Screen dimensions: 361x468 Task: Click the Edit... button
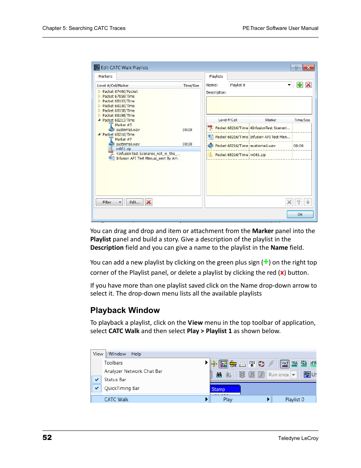134,202
